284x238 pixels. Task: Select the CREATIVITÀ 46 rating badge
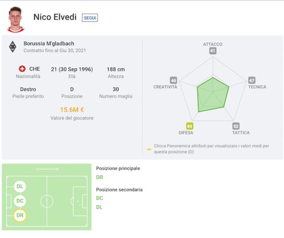(173, 80)
